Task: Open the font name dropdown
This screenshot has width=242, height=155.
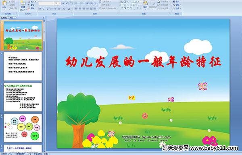Action: [x=53, y=3]
